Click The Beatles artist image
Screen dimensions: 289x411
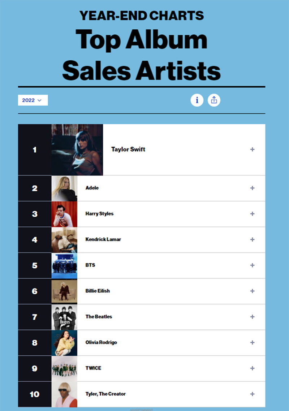(x=65, y=317)
